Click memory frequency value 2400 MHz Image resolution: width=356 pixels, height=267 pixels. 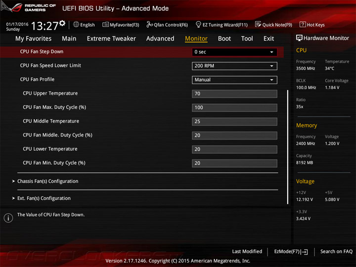(306, 143)
